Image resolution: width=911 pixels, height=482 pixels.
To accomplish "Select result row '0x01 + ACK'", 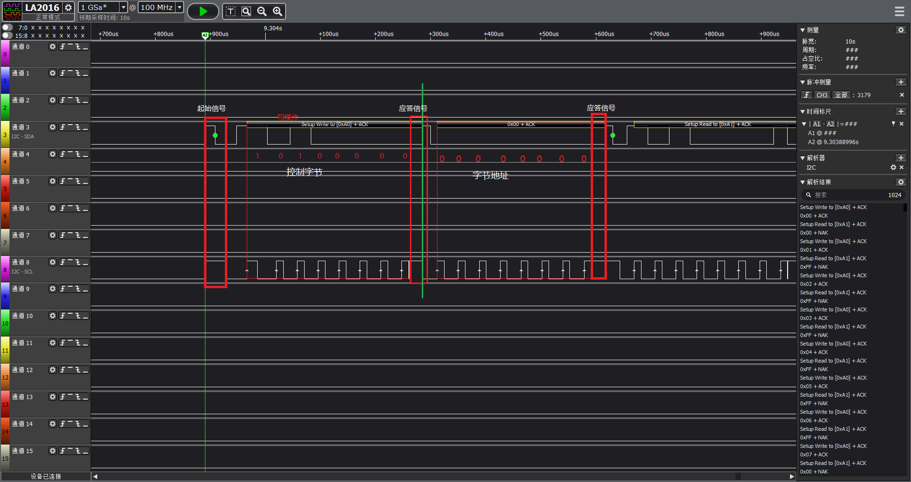I will coord(852,250).
